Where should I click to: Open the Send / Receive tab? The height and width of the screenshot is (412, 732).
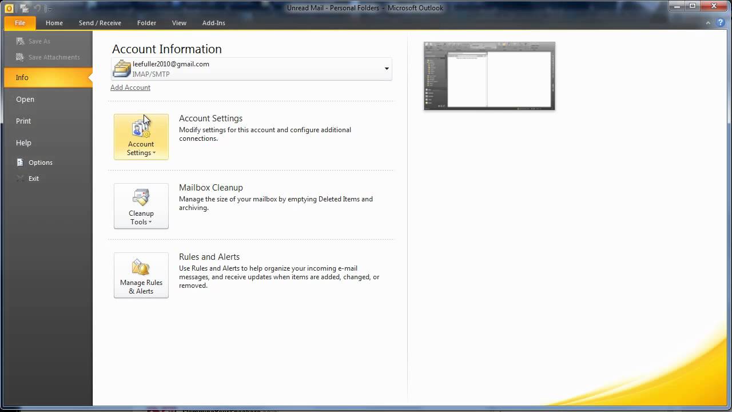point(100,23)
